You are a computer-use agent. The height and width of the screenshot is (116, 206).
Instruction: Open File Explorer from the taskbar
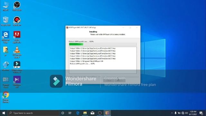pos(85,113)
